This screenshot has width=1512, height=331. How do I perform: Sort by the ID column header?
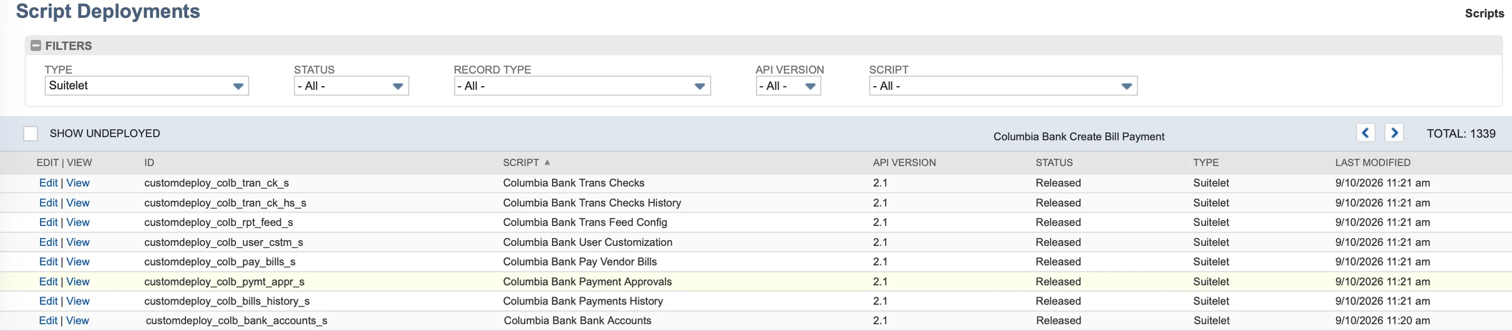(149, 162)
